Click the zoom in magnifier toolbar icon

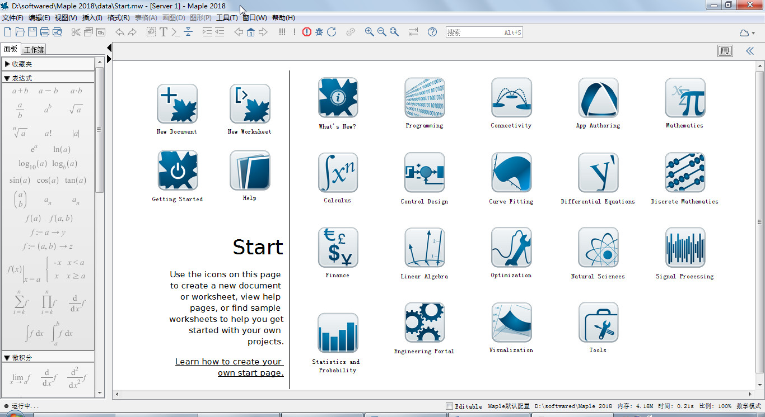[369, 32]
